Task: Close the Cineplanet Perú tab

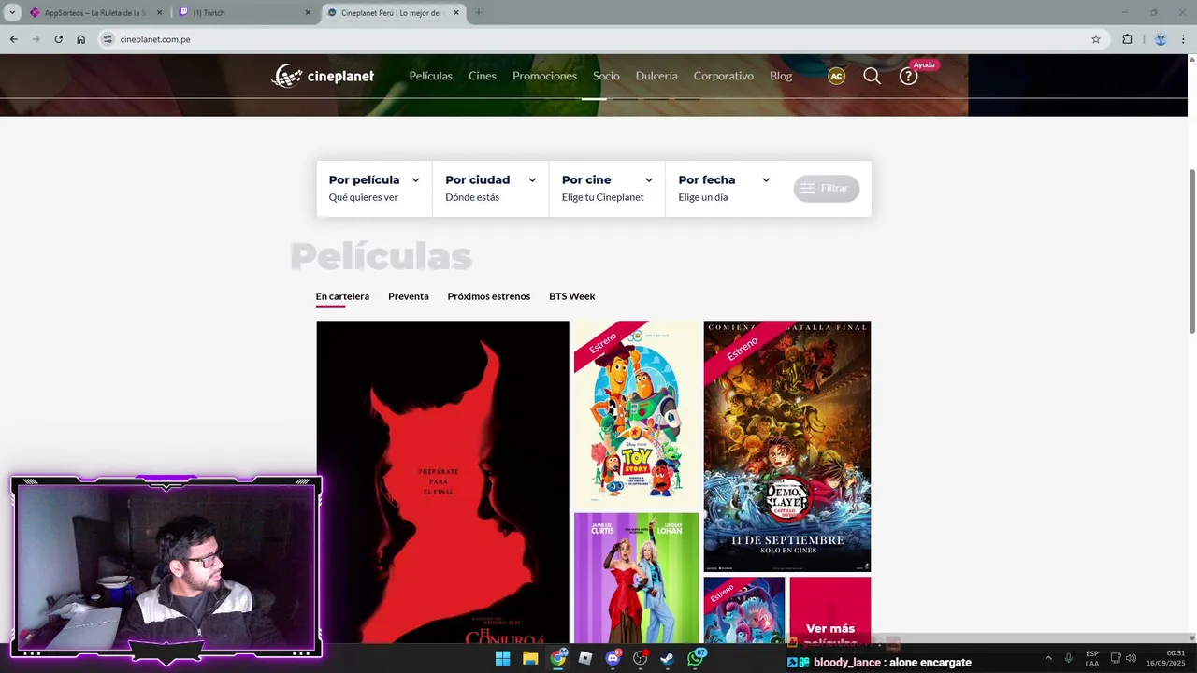Action: [x=456, y=13]
